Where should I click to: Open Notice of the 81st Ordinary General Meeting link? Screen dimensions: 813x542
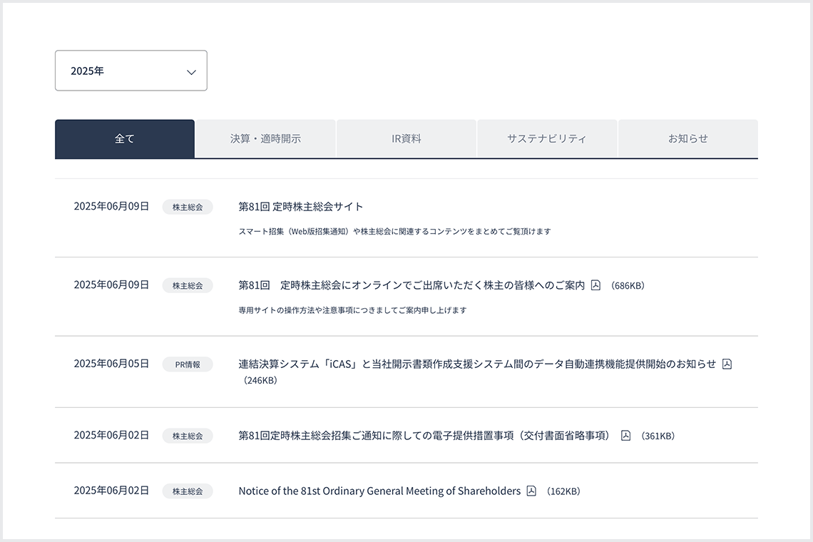379,491
